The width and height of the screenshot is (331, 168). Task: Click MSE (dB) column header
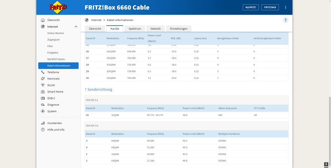[176, 39]
